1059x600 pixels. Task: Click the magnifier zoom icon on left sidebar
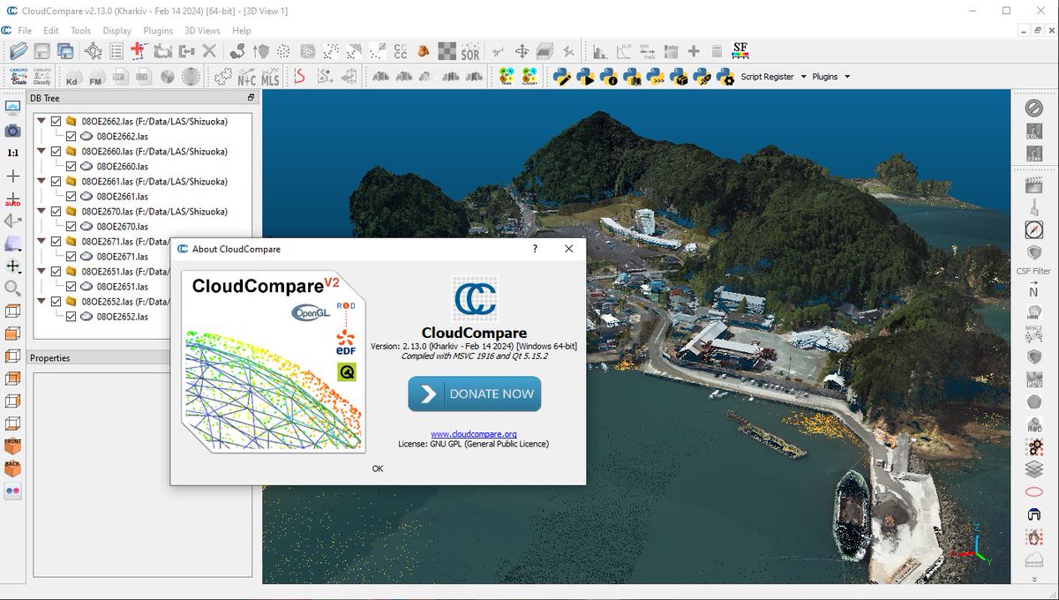pyautogui.click(x=12, y=288)
